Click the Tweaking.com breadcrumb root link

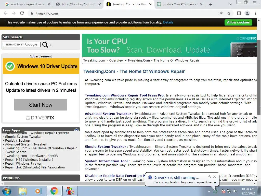pos(94,60)
